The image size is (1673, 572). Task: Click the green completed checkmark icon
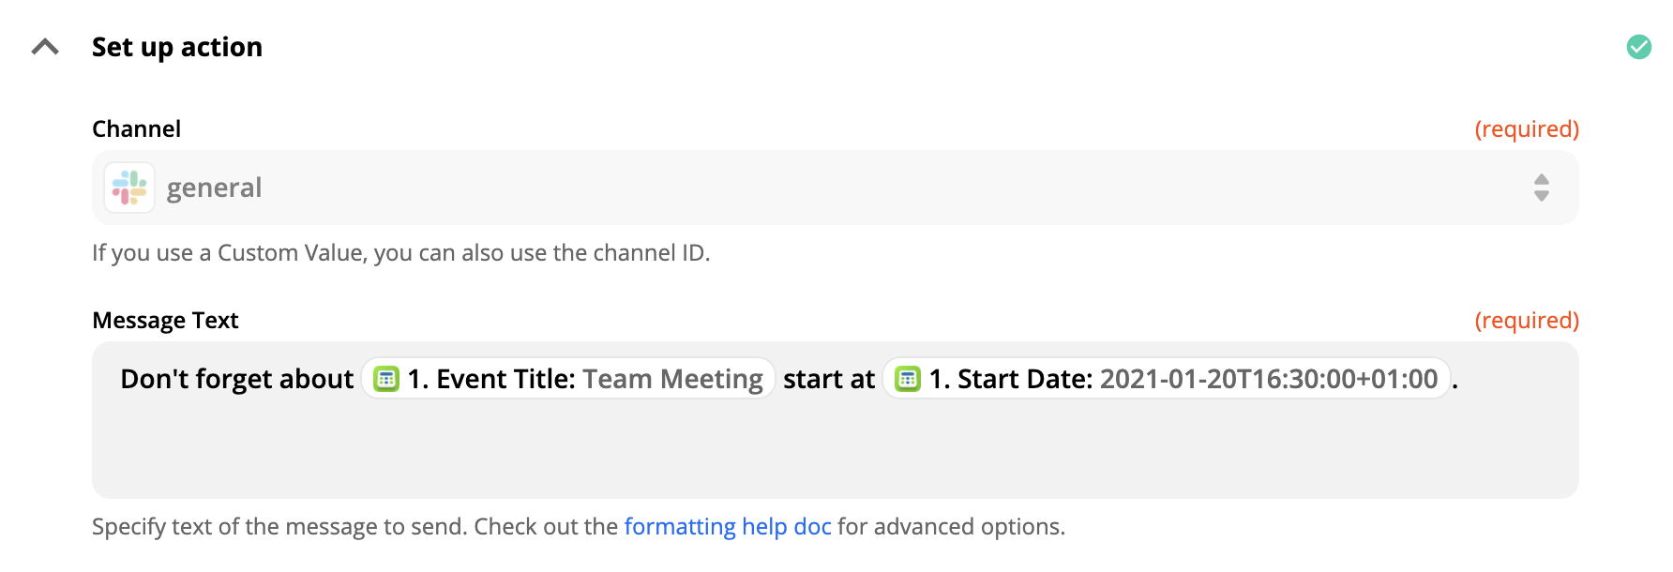click(x=1638, y=47)
